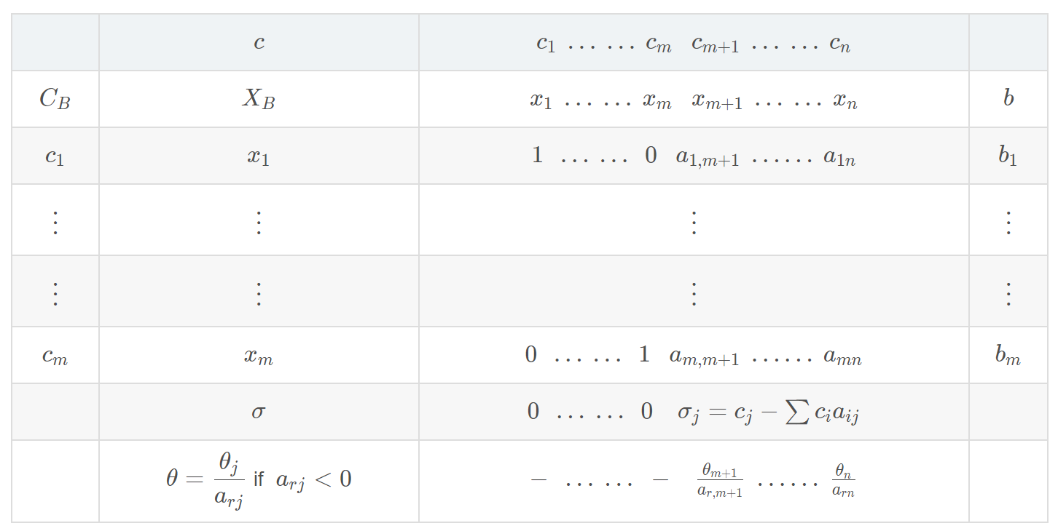This screenshot has width=1058, height=531.
Task: Click the theta_m+1 over a_r,m+1 fraction
Action: 719,481
